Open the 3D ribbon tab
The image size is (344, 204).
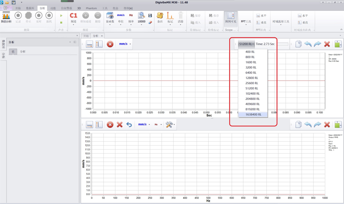point(79,8)
